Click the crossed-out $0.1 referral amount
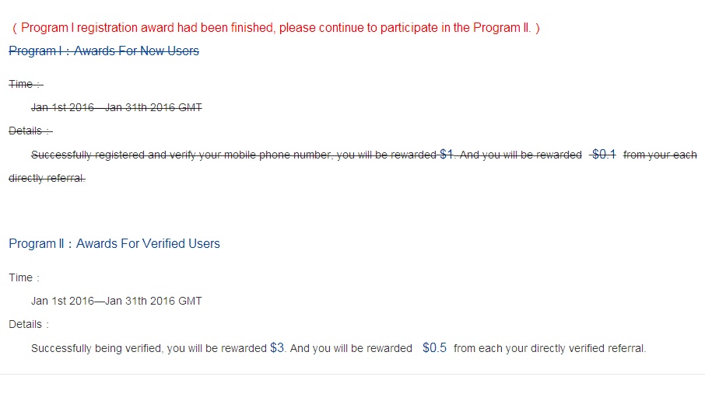Image resolution: width=705 pixels, height=394 pixels. [604, 155]
